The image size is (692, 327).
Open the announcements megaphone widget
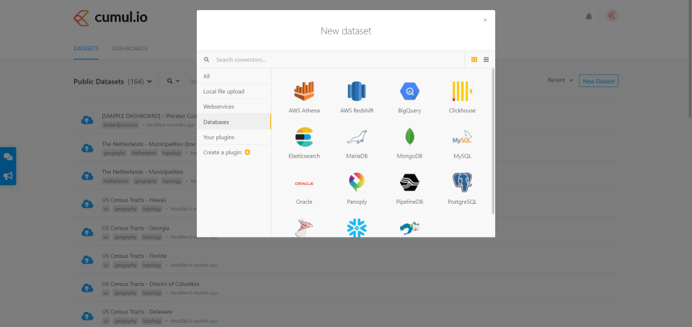(8, 176)
